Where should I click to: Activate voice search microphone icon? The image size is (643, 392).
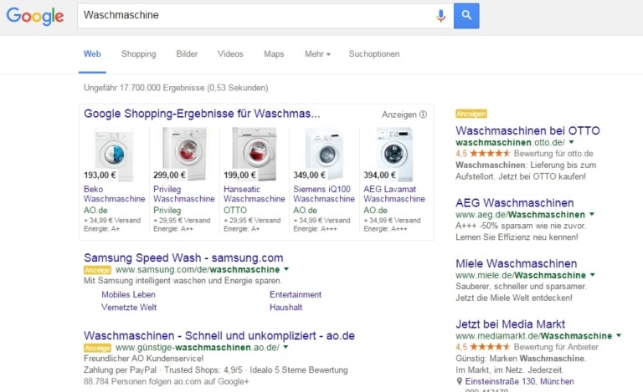[x=441, y=16]
